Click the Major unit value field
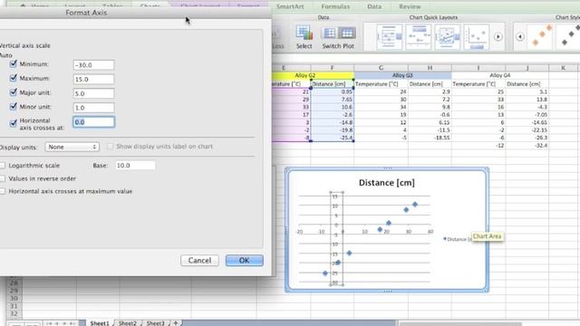 (x=93, y=93)
